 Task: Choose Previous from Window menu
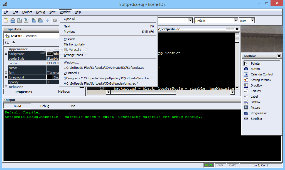pyautogui.click(x=108, y=32)
